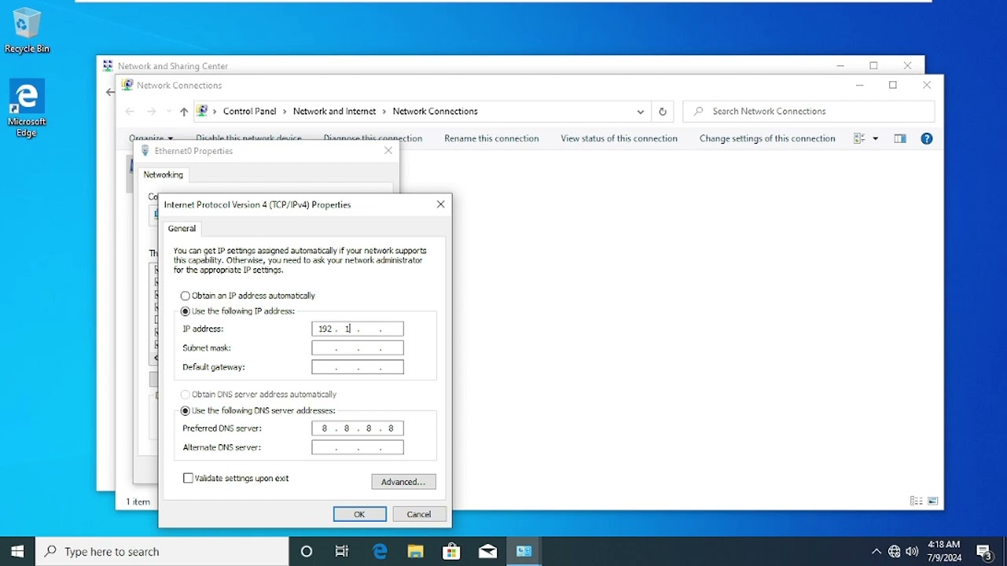Open the network tray icon

pyautogui.click(x=894, y=551)
